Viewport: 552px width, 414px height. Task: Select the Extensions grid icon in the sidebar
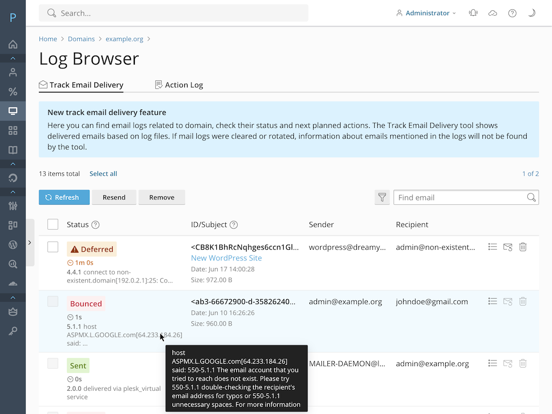click(x=12, y=130)
